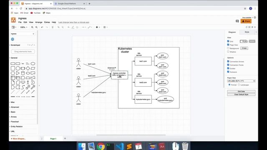Expand the Entity Relation shapes section
The height and width of the screenshot is (150, 267).
coord(17,127)
